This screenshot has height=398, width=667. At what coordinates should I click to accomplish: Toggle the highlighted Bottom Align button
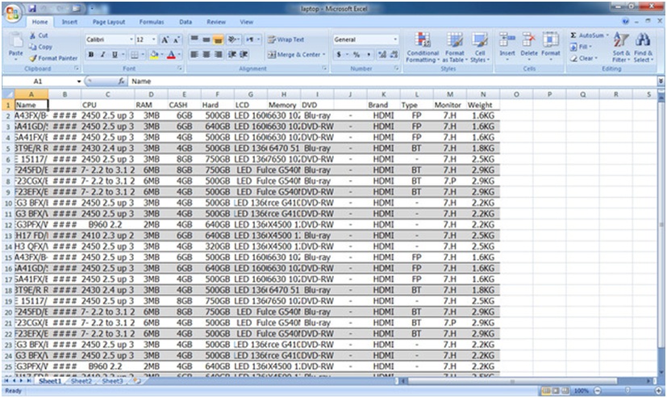click(219, 40)
